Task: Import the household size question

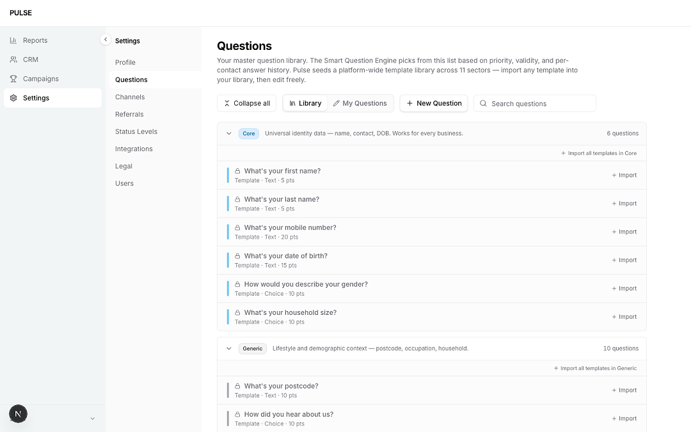Action: point(624,317)
